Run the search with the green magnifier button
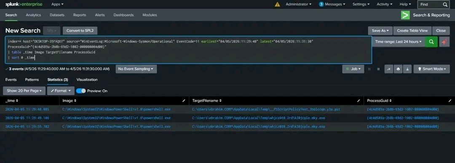 [431, 41]
